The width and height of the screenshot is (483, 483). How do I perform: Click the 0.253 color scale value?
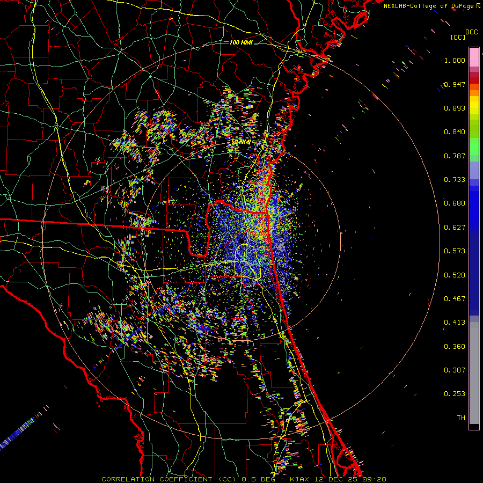click(455, 394)
